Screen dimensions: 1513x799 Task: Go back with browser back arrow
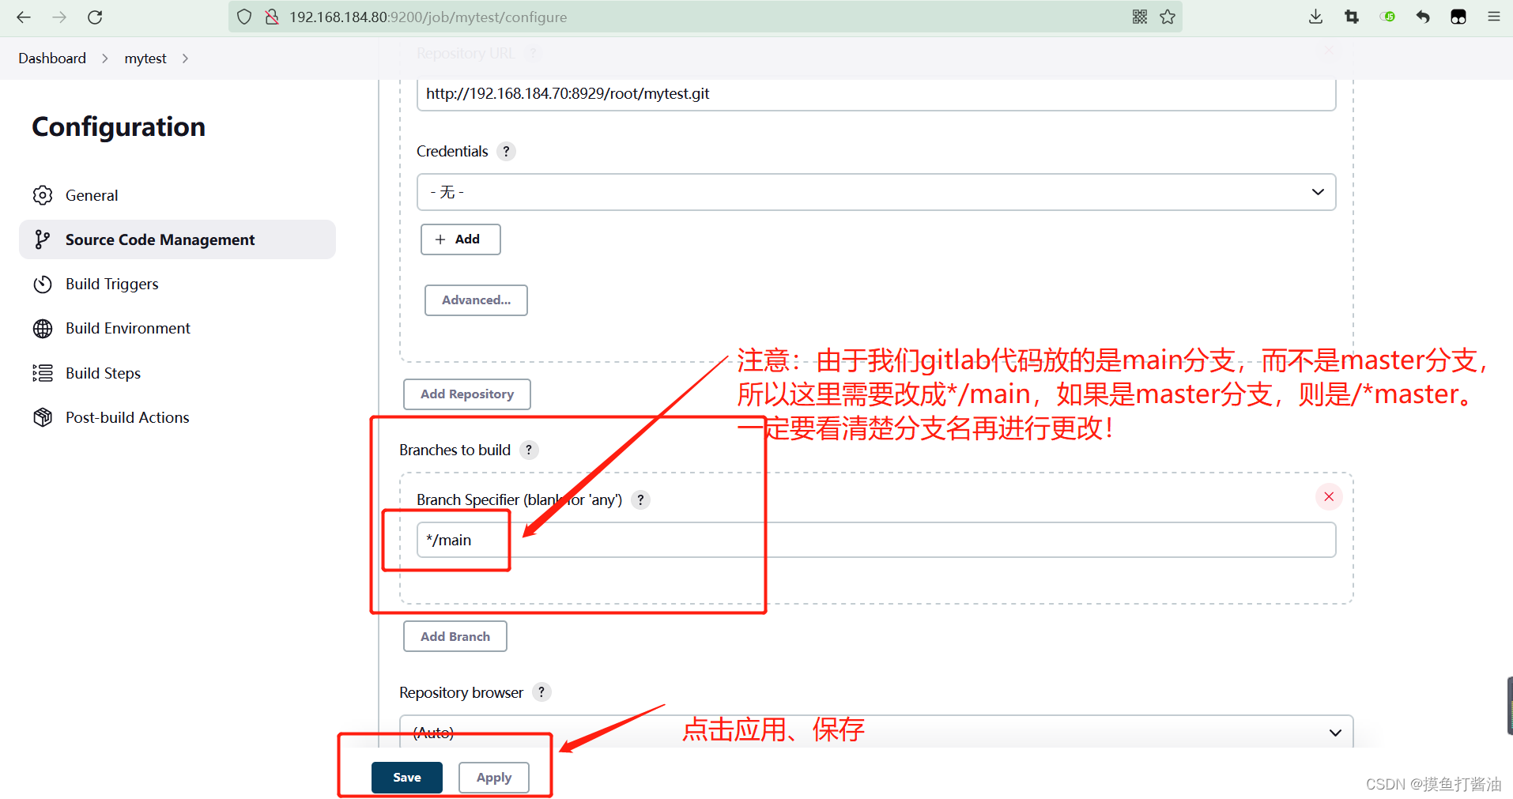(24, 17)
